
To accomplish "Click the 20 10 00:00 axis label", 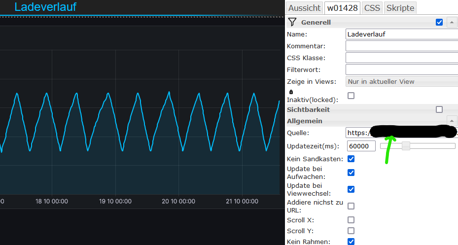I will point(178,201).
